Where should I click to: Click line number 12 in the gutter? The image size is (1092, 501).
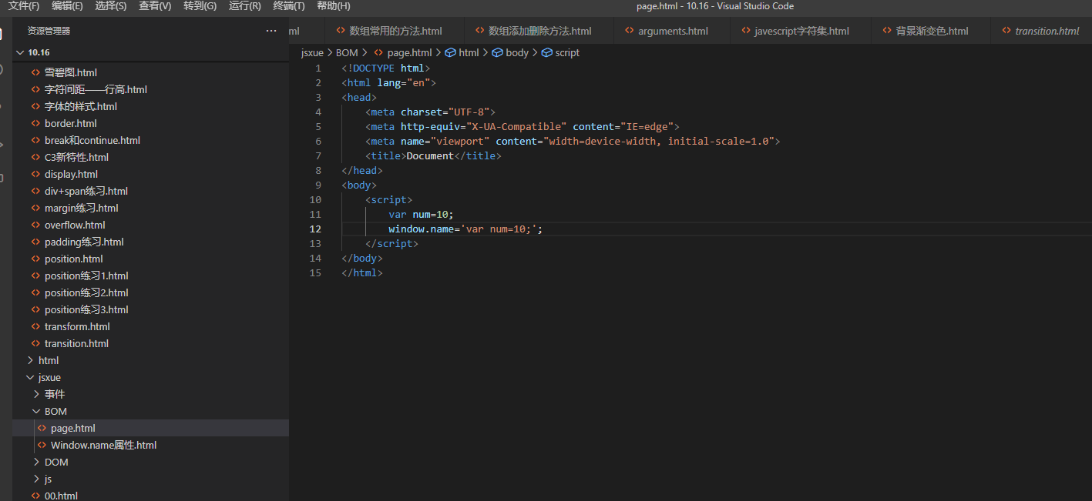pyautogui.click(x=315, y=229)
